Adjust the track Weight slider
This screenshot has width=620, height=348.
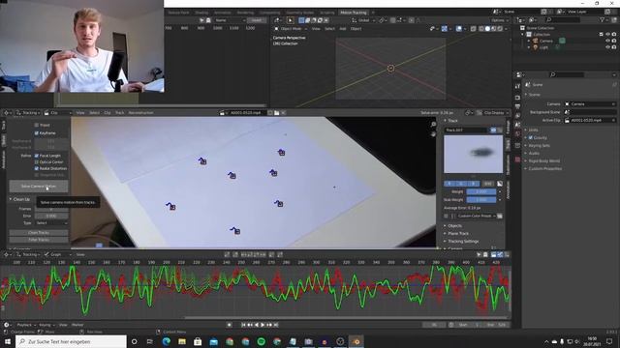click(481, 191)
